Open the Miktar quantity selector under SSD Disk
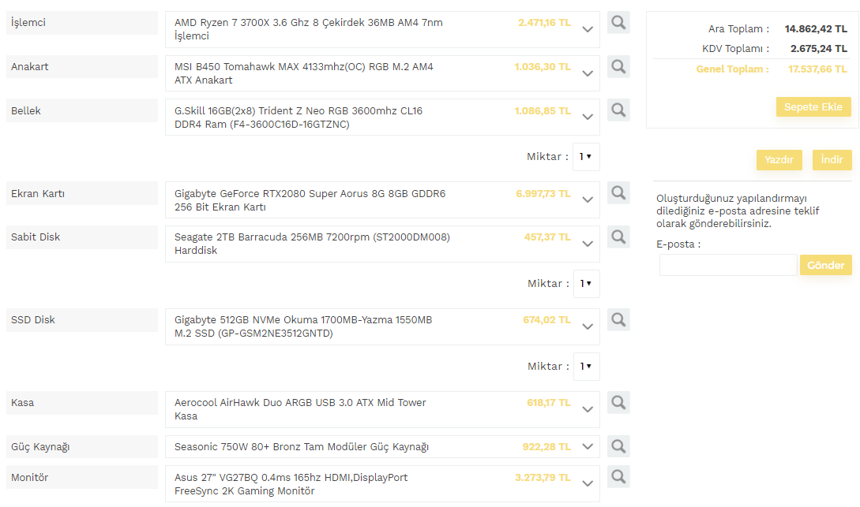This screenshot has width=860, height=507. 586,367
